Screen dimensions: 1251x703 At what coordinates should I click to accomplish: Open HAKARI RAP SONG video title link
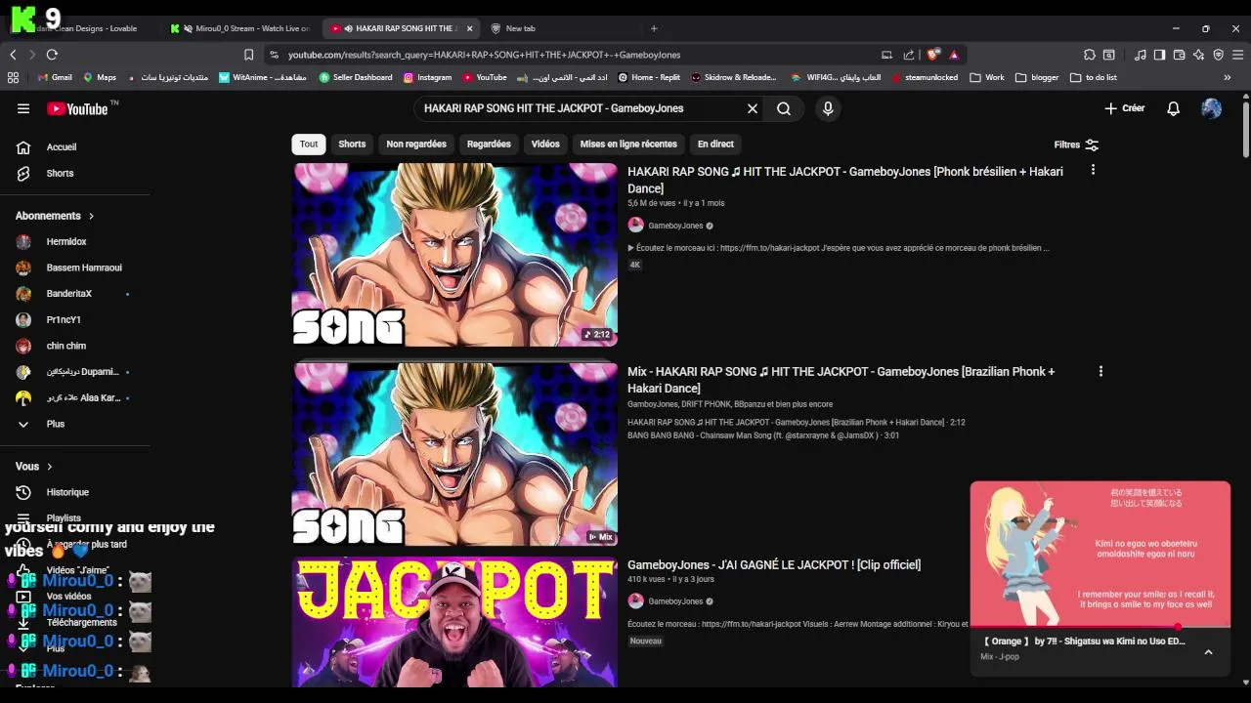point(845,180)
